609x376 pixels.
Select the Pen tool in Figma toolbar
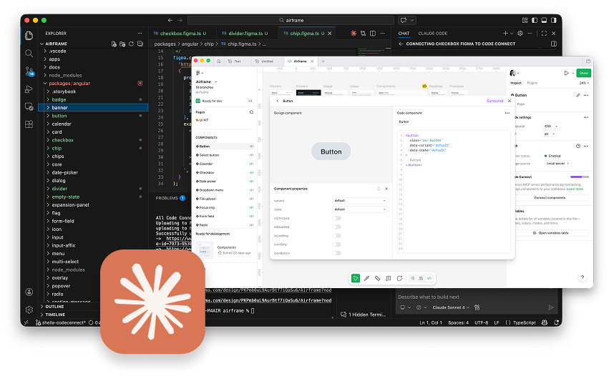click(366, 278)
